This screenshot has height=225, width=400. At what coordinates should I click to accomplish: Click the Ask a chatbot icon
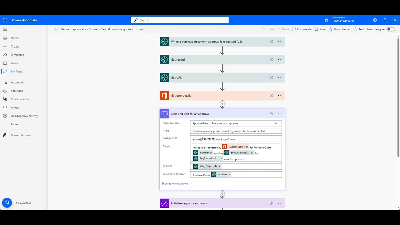click(x=7, y=203)
